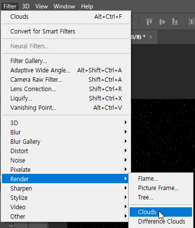This screenshot has width=195, height=228.
Task: Click Align top edges icon
Action: (x=149, y=22)
